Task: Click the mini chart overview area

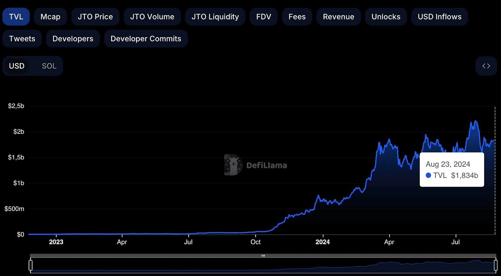Action: (263, 265)
